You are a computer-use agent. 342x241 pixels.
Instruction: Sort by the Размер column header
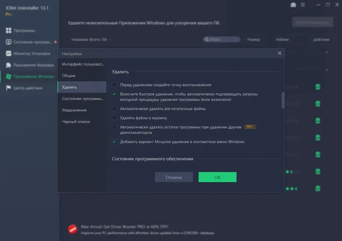[254, 39]
